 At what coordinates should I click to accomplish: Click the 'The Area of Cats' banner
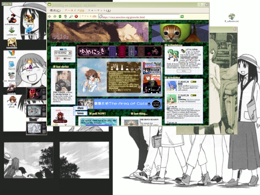(120, 104)
